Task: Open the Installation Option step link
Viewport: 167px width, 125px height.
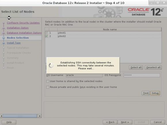Action: (x=18, y=28)
